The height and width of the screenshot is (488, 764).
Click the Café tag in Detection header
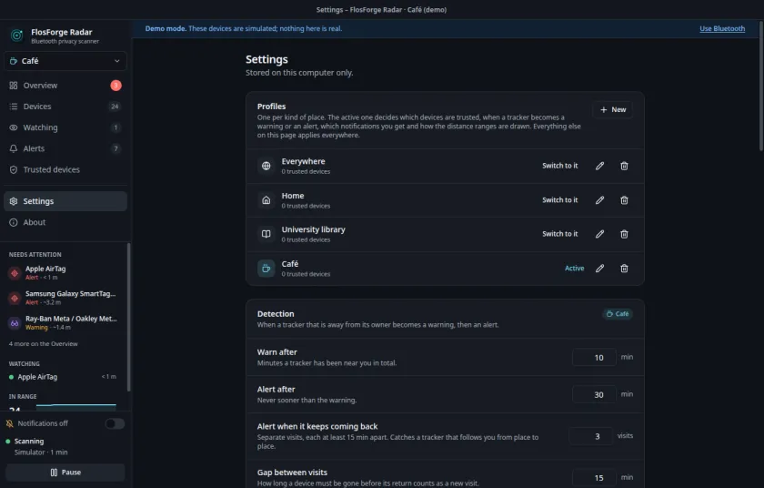coord(618,314)
